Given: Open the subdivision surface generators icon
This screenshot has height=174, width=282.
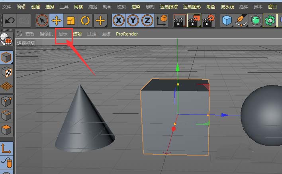Looking at the screenshot, I should [x=256, y=20].
